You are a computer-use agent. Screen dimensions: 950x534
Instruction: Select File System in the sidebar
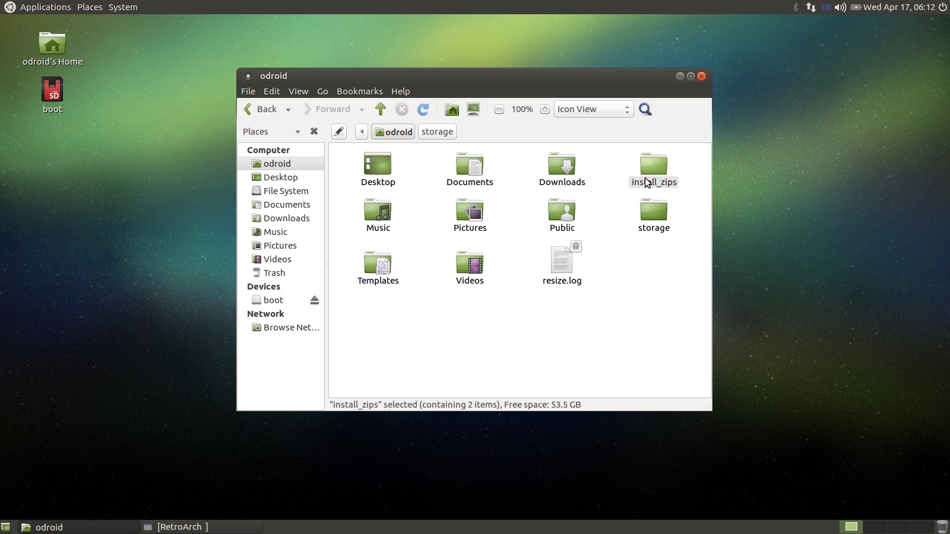(x=286, y=191)
